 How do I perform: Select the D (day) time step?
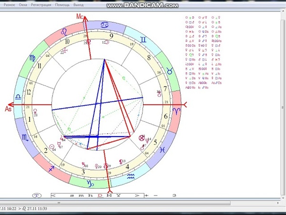100,195
